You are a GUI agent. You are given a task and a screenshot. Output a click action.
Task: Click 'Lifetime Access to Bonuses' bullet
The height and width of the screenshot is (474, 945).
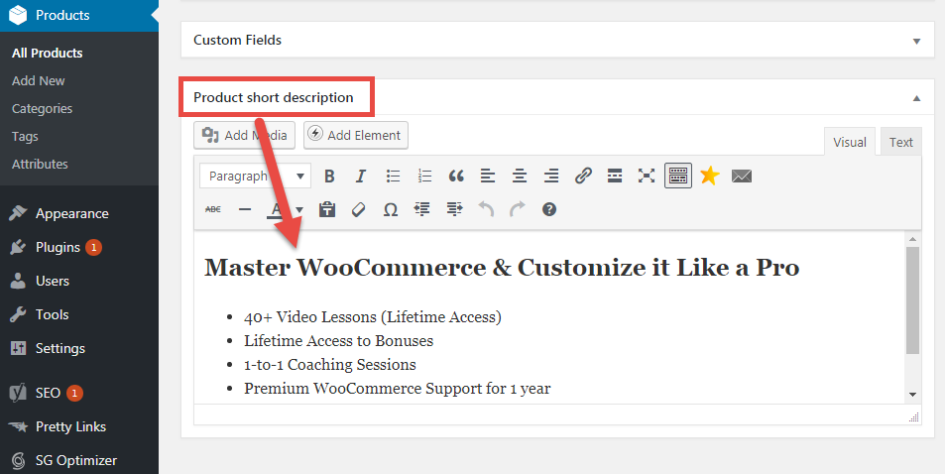(339, 341)
